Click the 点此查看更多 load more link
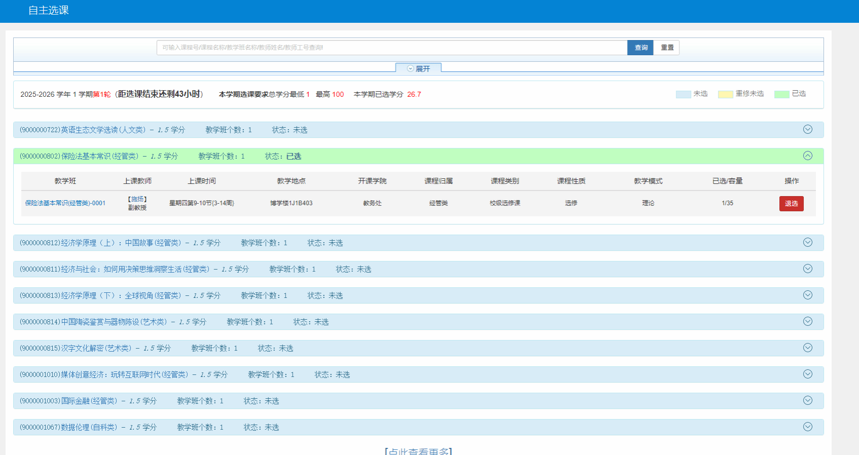The height and width of the screenshot is (455, 859). (418, 451)
